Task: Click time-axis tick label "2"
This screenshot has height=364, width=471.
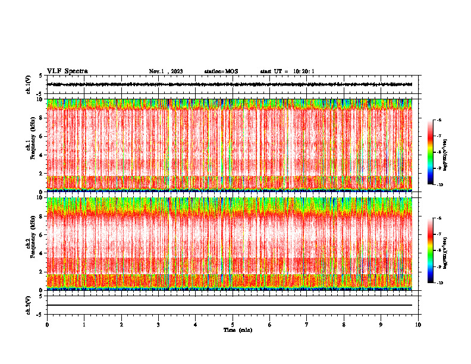Action: (x=121, y=325)
